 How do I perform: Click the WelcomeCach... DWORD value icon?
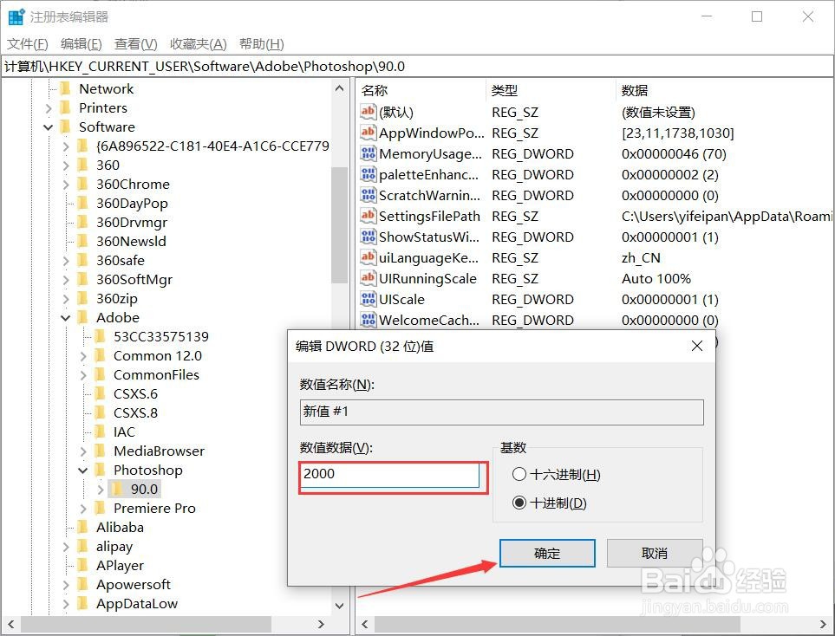[x=368, y=320]
